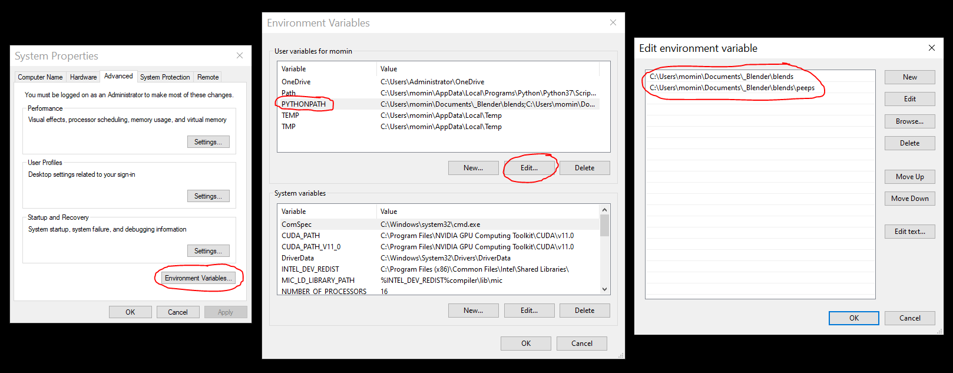Click Browse in Edit environment variable
Screen dimensions: 953x373
(x=909, y=121)
